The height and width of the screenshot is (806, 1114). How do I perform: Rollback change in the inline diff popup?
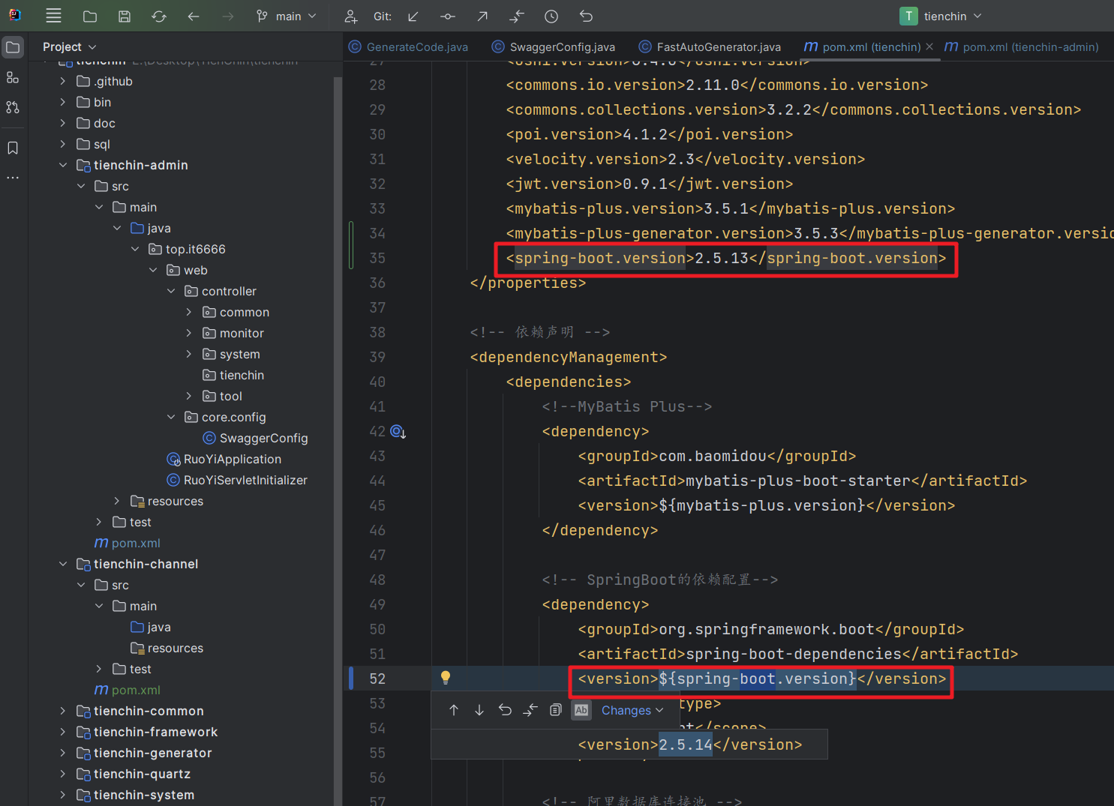pyautogui.click(x=505, y=710)
